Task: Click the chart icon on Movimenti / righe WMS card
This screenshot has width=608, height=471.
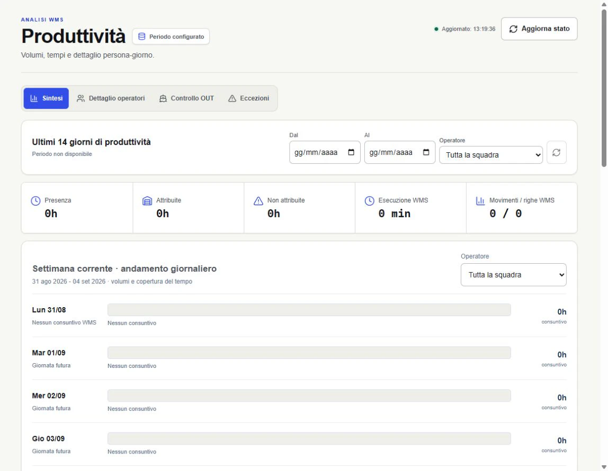Action: 480,201
